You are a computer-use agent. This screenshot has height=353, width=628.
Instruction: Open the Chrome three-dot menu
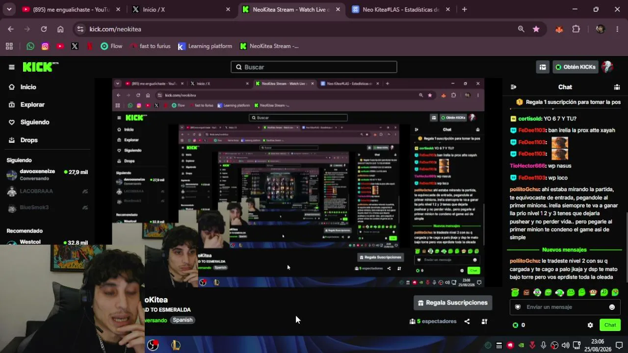pos(617,29)
